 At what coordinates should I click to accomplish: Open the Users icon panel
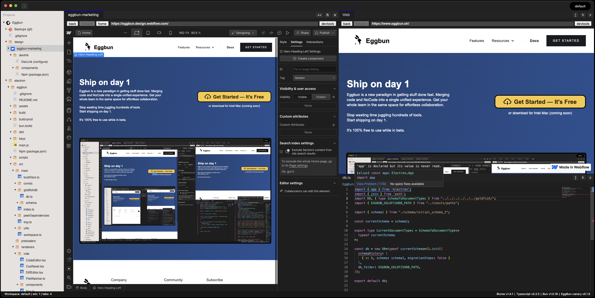(x=69, y=128)
